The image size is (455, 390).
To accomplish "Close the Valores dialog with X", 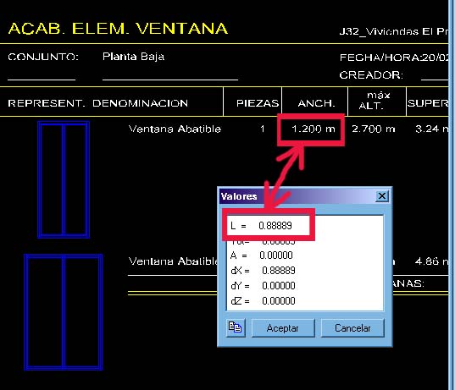I will [382, 196].
